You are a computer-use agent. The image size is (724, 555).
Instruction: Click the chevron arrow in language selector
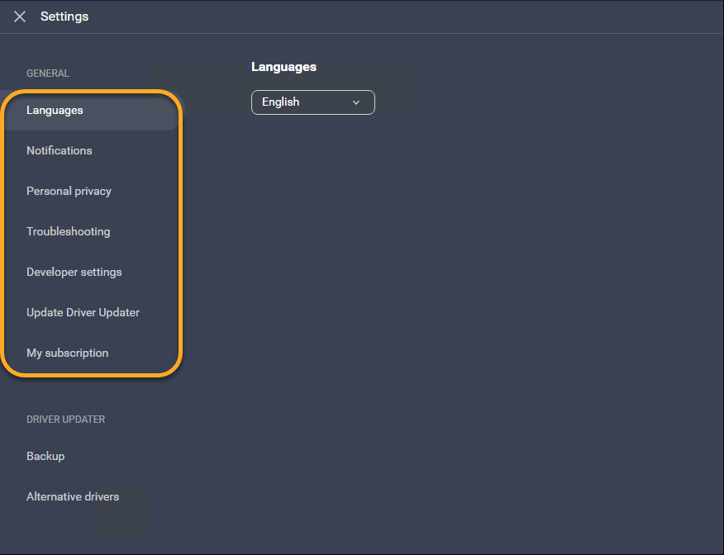356,102
